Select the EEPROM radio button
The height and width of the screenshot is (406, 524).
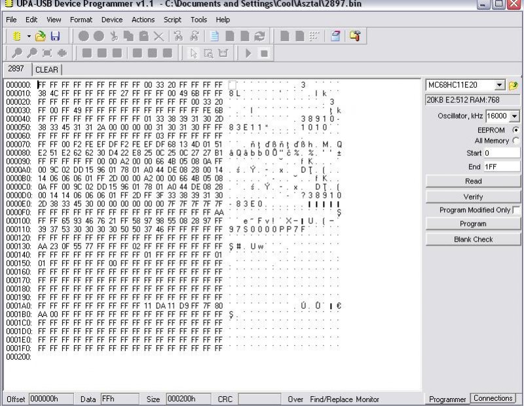[x=516, y=130]
